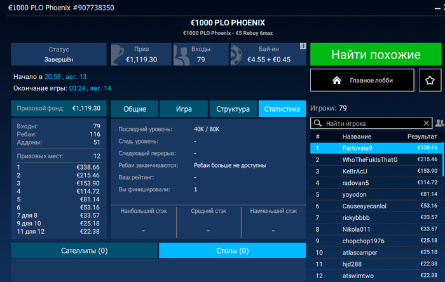The height and width of the screenshot is (282, 445).
Task: Select the Статистика tab
Action: (282, 109)
